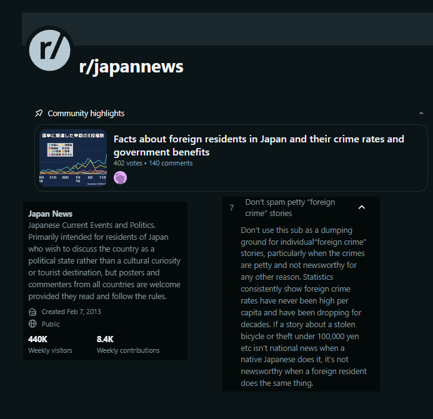433x419 pixels.
Task: Click the 'Weekly visitors' label
Action: pyautogui.click(x=50, y=350)
